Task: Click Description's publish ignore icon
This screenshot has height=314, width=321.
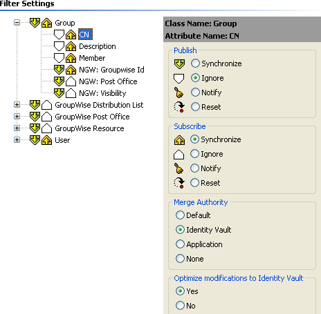Action: click(x=59, y=46)
